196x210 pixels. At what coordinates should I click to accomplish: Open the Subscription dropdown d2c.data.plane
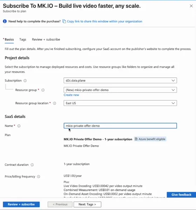pyautogui.click(x=120, y=80)
